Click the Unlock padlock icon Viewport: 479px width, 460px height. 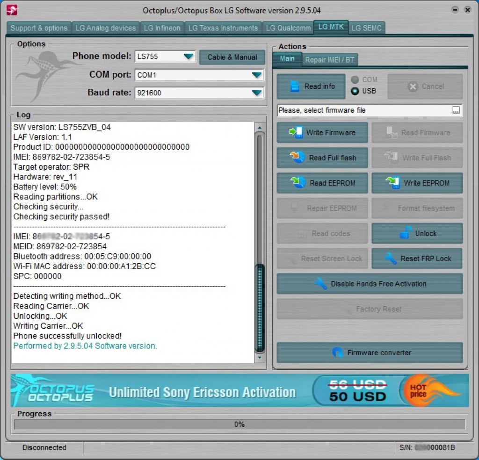click(x=405, y=233)
